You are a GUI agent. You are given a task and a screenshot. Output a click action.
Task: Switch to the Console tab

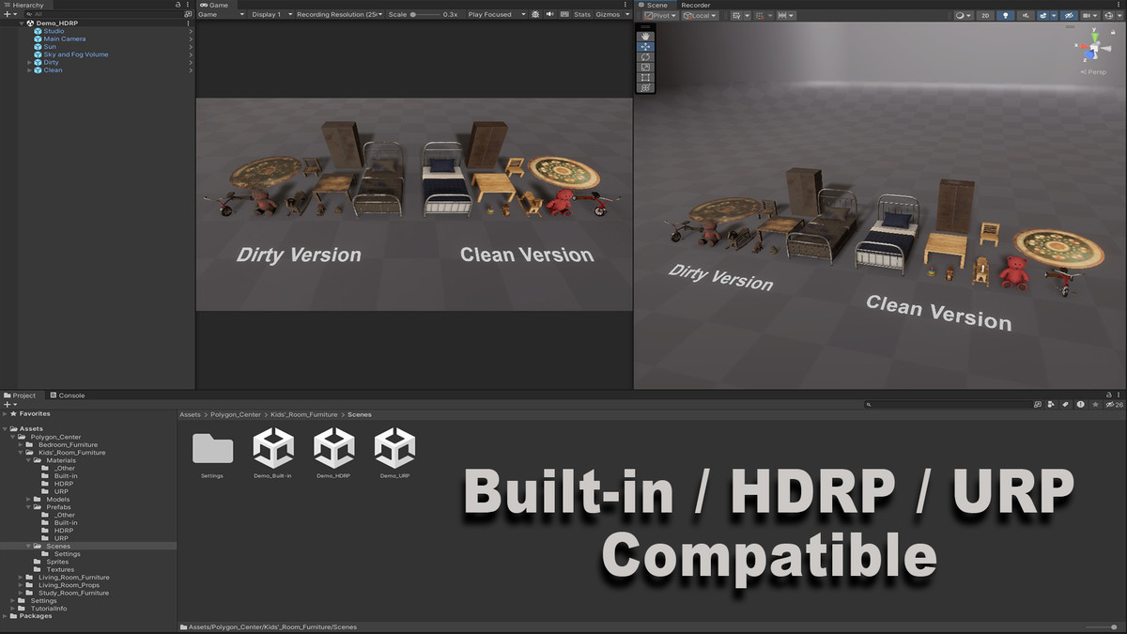pos(68,395)
